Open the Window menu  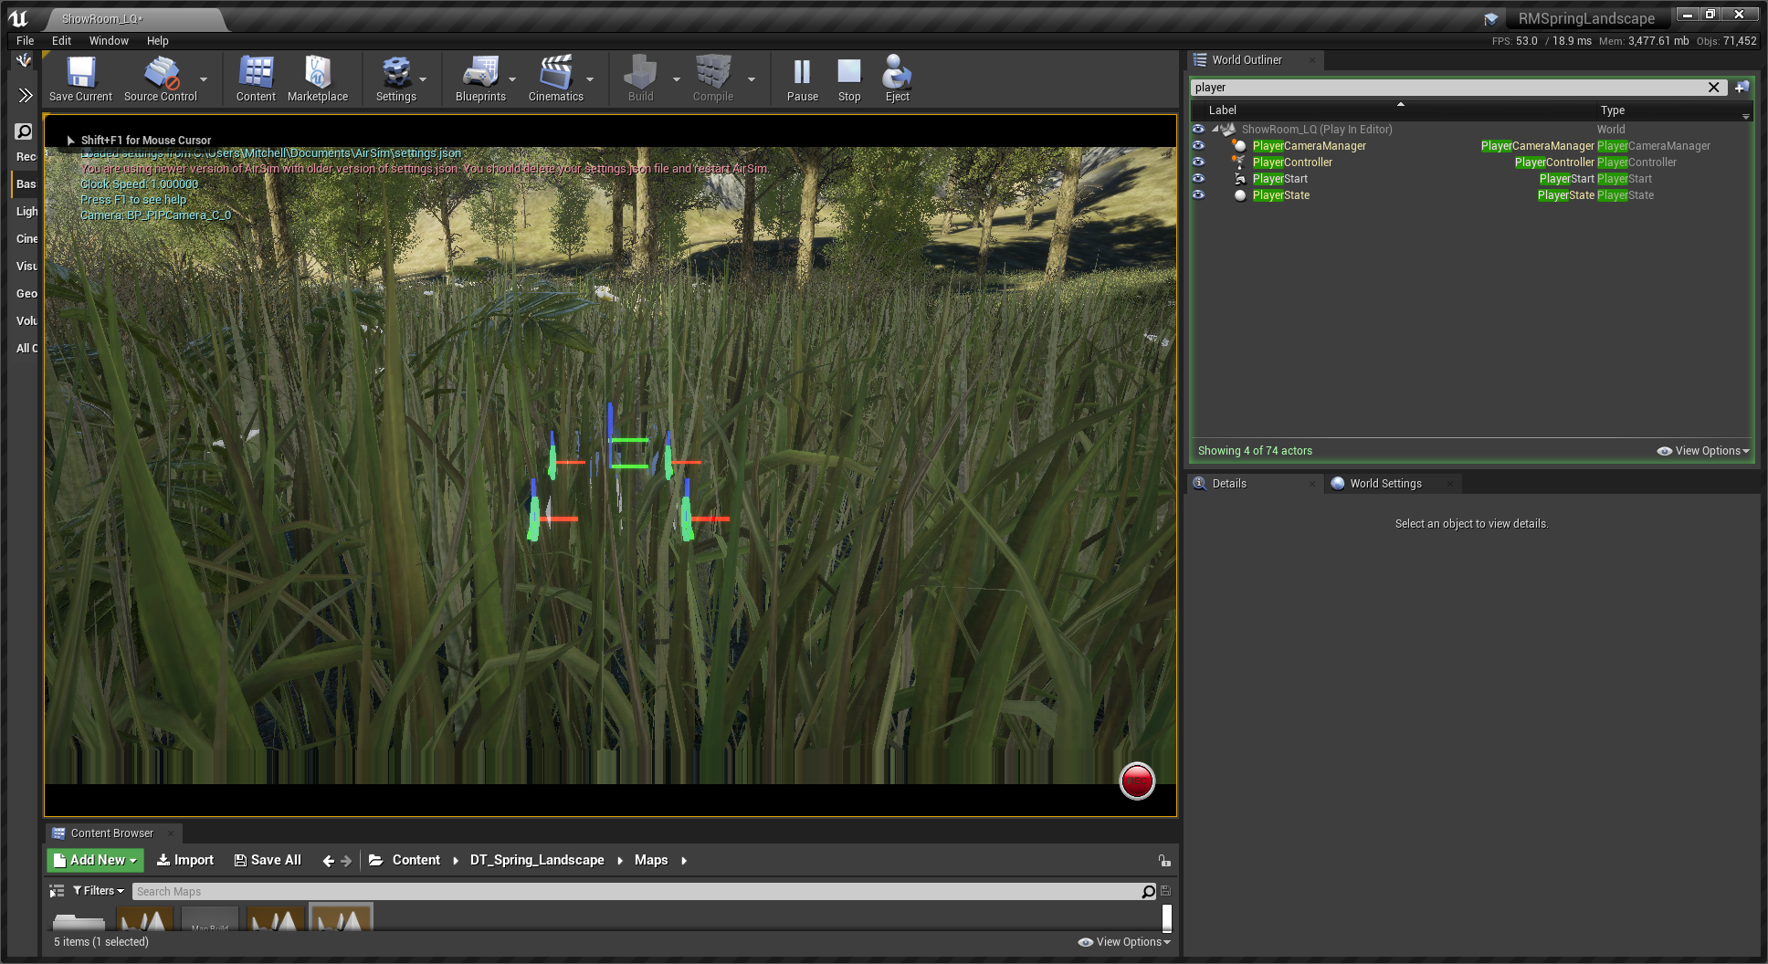(x=109, y=41)
